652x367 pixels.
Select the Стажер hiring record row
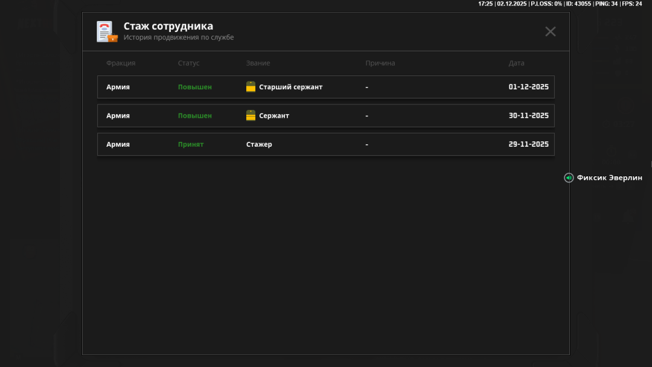[325, 145]
